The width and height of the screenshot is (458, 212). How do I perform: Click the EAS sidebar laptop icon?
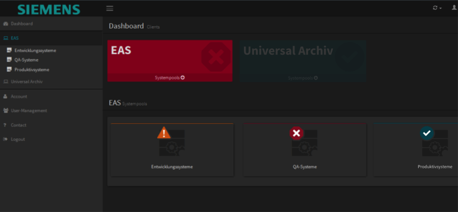[x=6, y=38]
